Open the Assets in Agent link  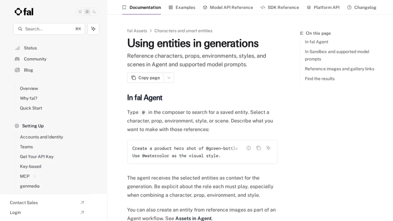point(193,218)
